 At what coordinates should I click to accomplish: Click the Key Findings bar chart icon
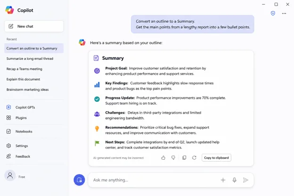click(x=97, y=85)
